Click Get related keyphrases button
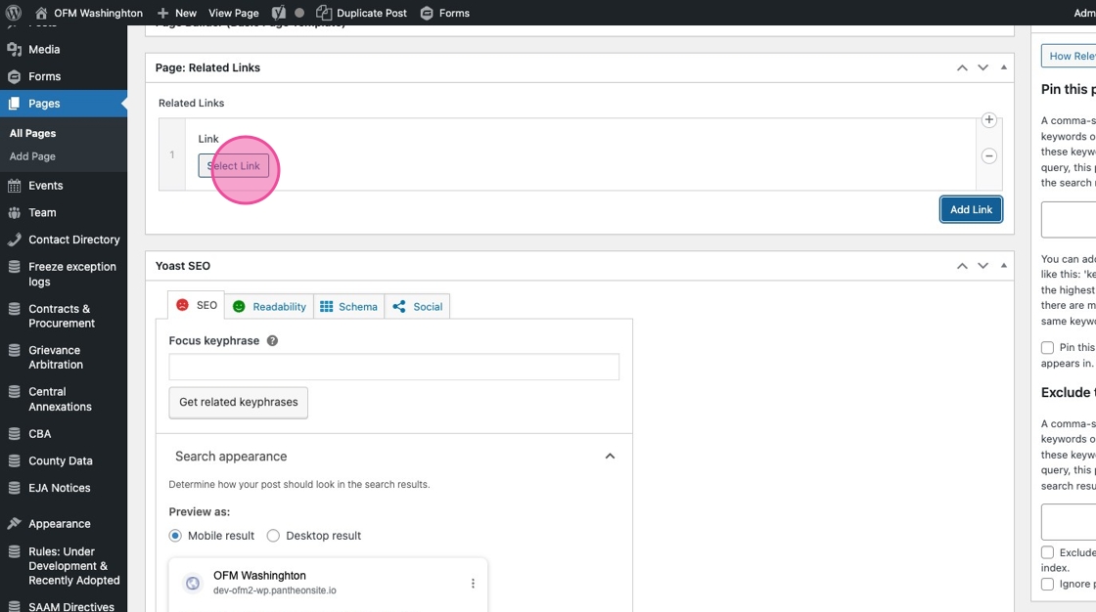Image resolution: width=1096 pixels, height=612 pixels. (x=239, y=403)
